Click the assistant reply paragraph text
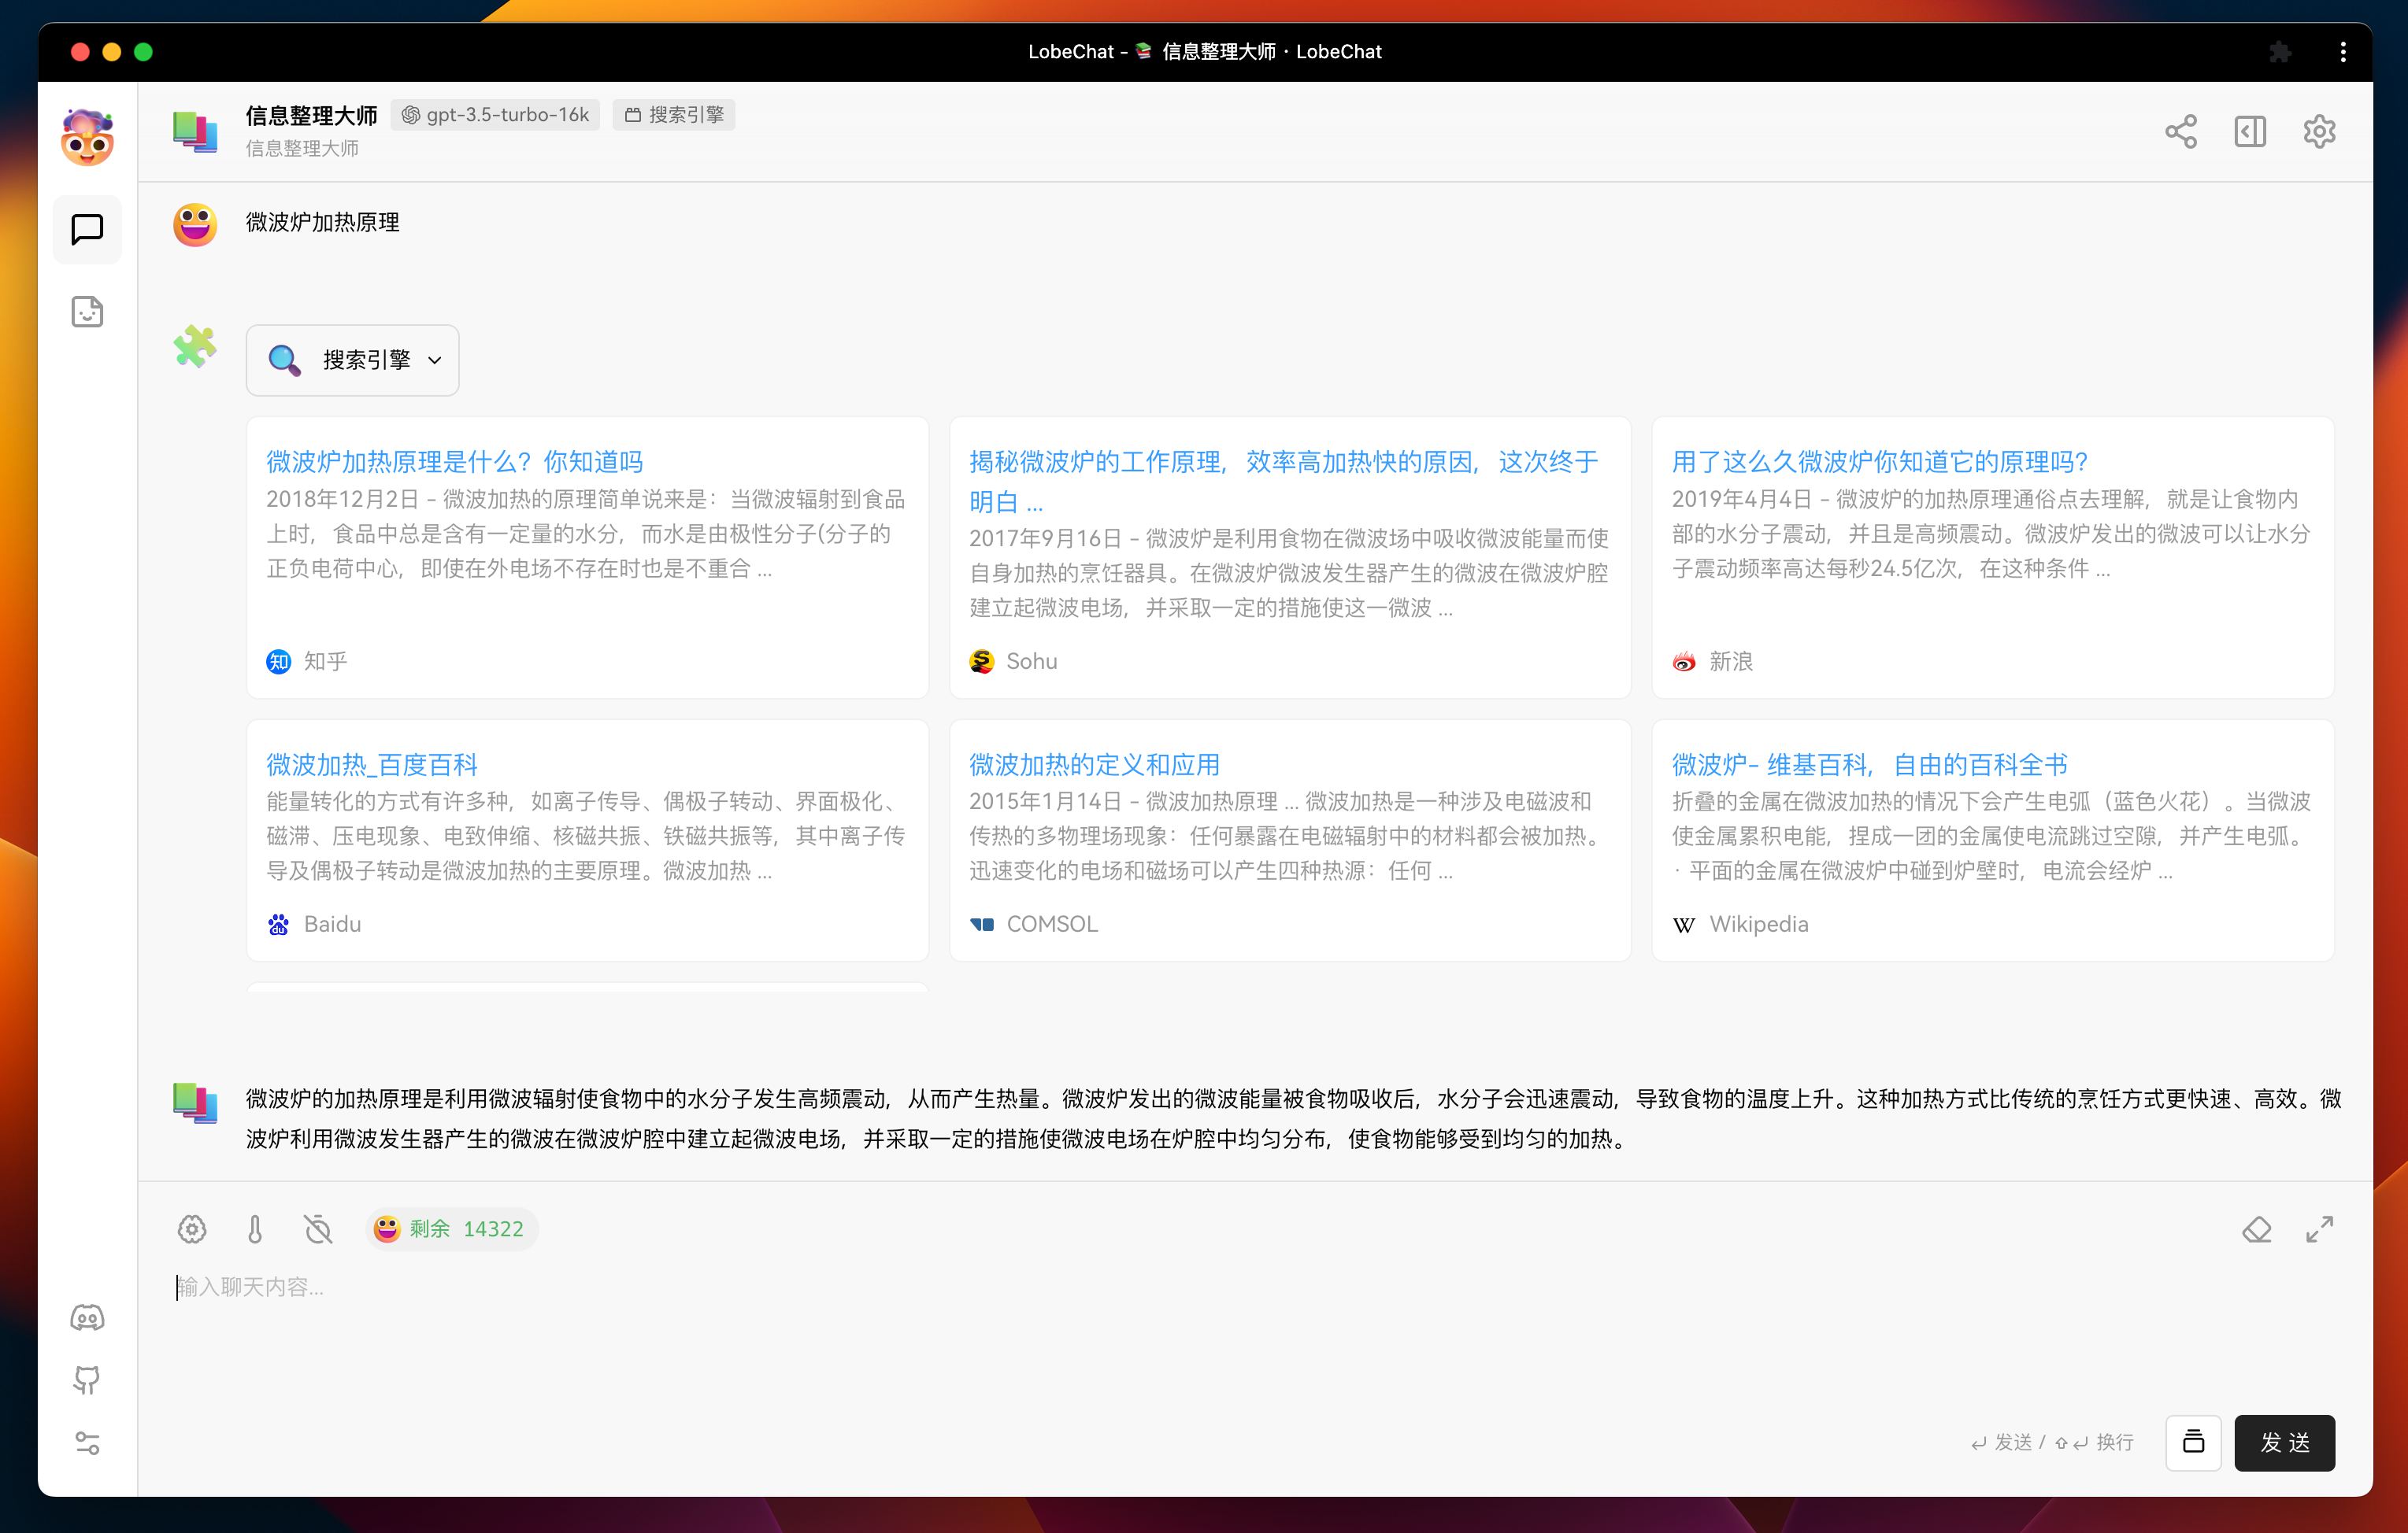The image size is (2408, 1533). click(1294, 1118)
